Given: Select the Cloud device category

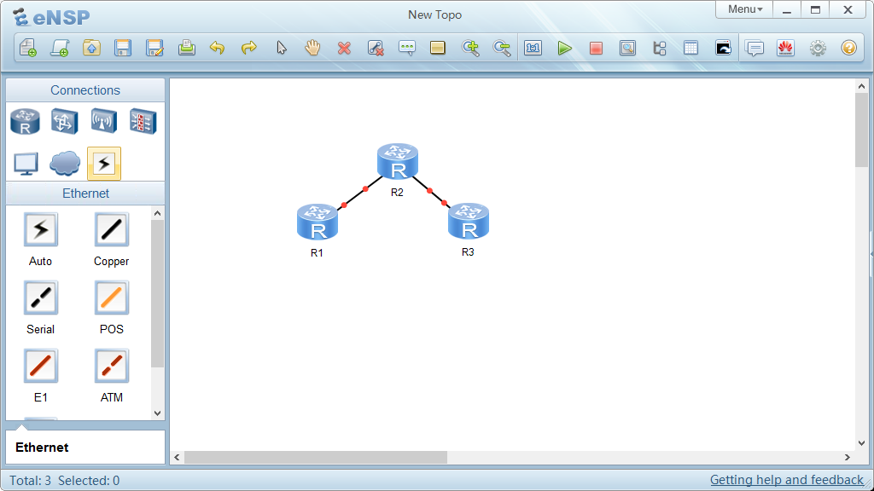Looking at the screenshot, I should (65, 163).
